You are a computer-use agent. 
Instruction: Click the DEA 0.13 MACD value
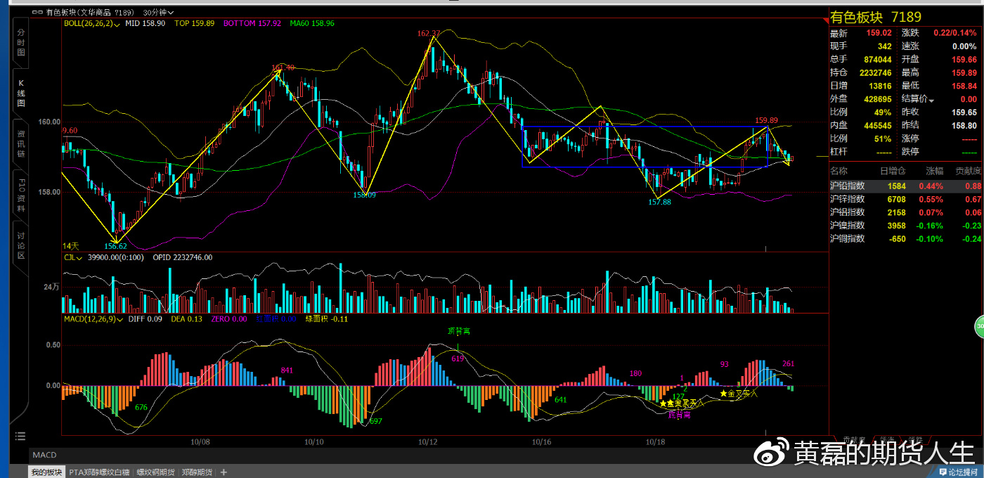coord(186,319)
